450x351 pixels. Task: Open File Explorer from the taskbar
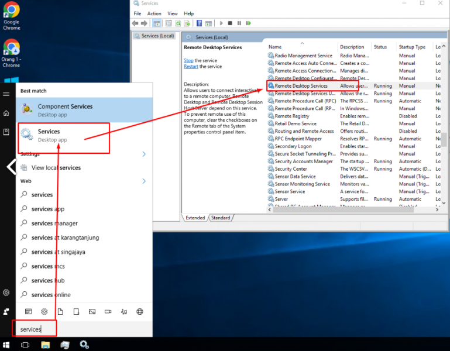coord(44,345)
